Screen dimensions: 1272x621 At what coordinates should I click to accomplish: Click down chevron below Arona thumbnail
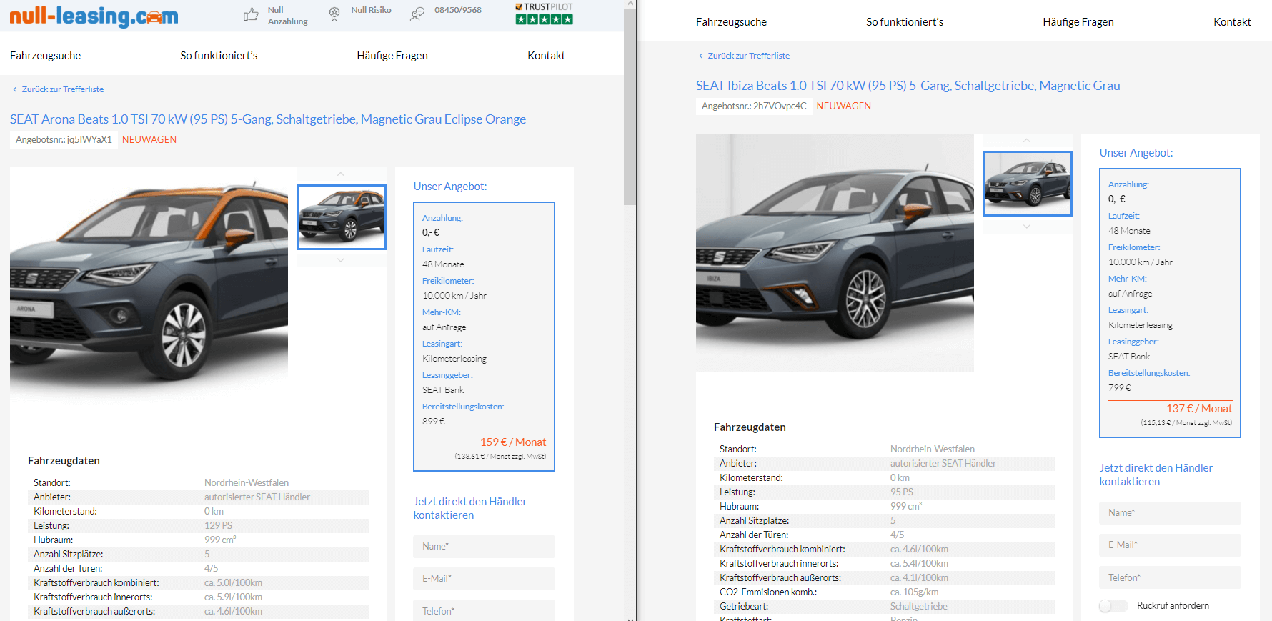click(341, 260)
